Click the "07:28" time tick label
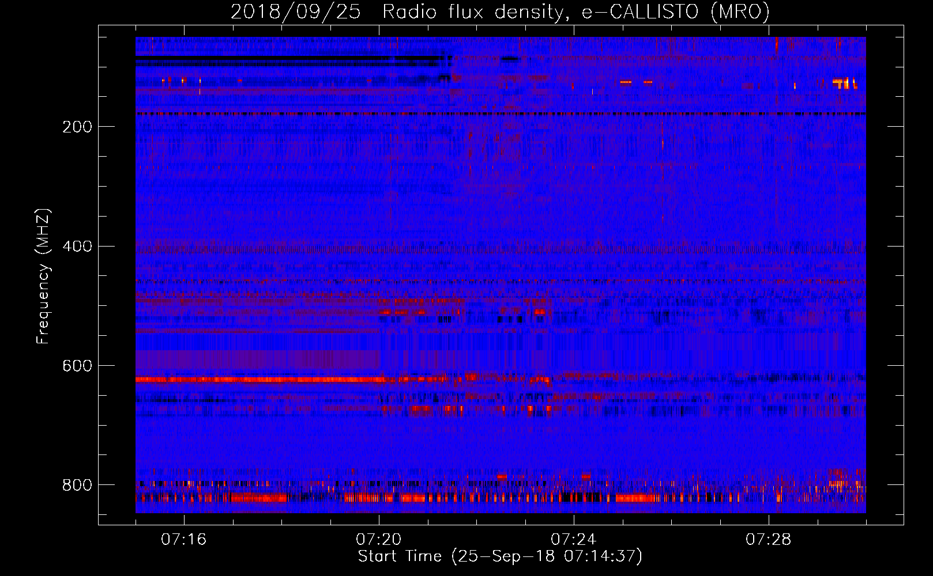 coord(769,539)
